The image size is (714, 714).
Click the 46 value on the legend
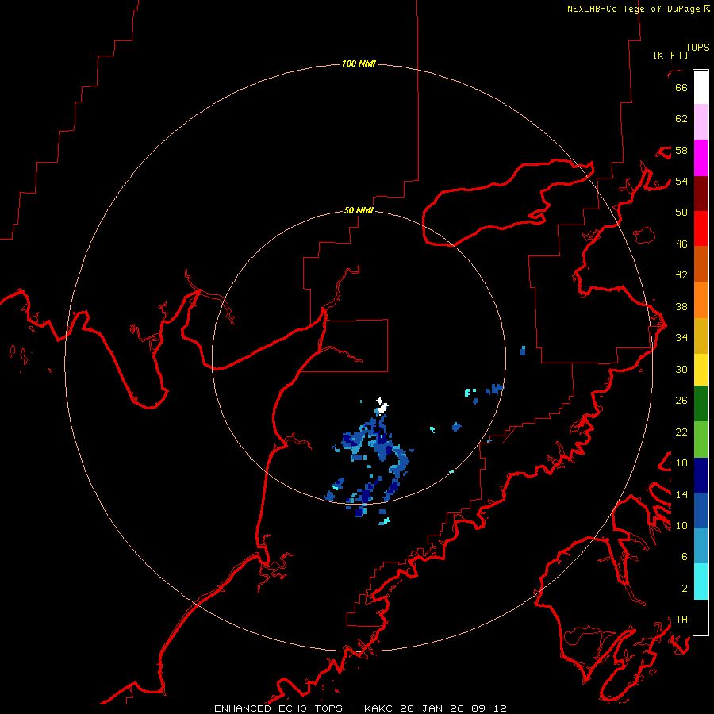tap(681, 244)
